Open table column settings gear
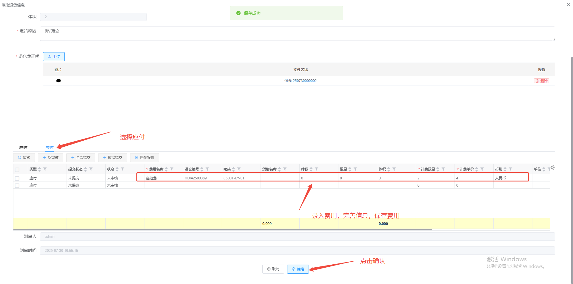Screen dimensions: 573x284 (553, 168)
